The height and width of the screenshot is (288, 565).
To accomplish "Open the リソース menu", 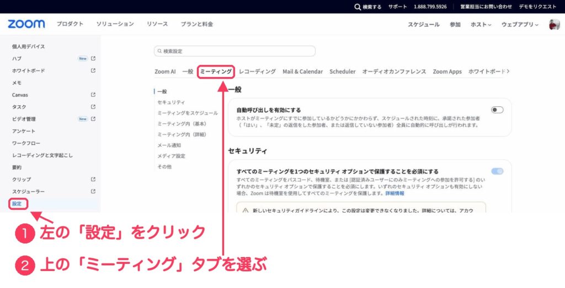I will [x=157, y=24].
